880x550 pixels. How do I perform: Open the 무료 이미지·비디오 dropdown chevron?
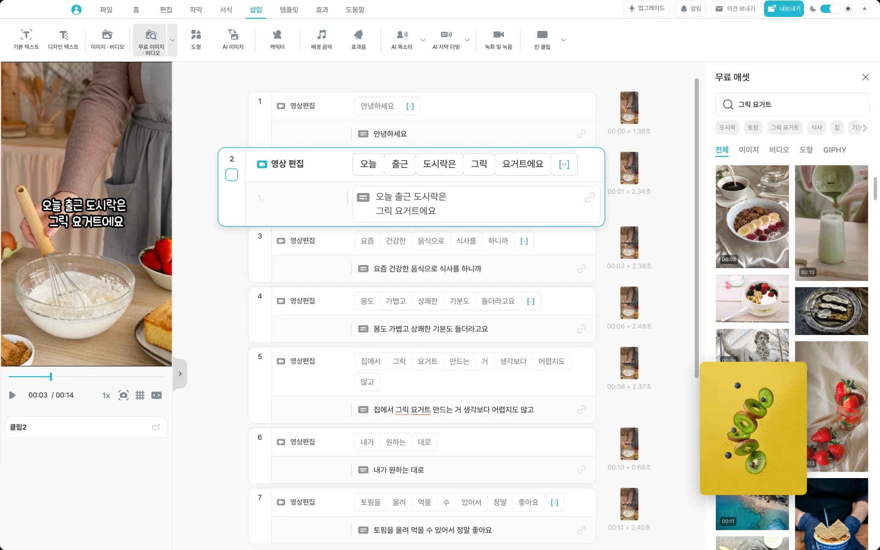coord(173,40)
